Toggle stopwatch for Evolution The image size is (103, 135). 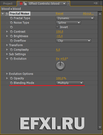(11, 59)
